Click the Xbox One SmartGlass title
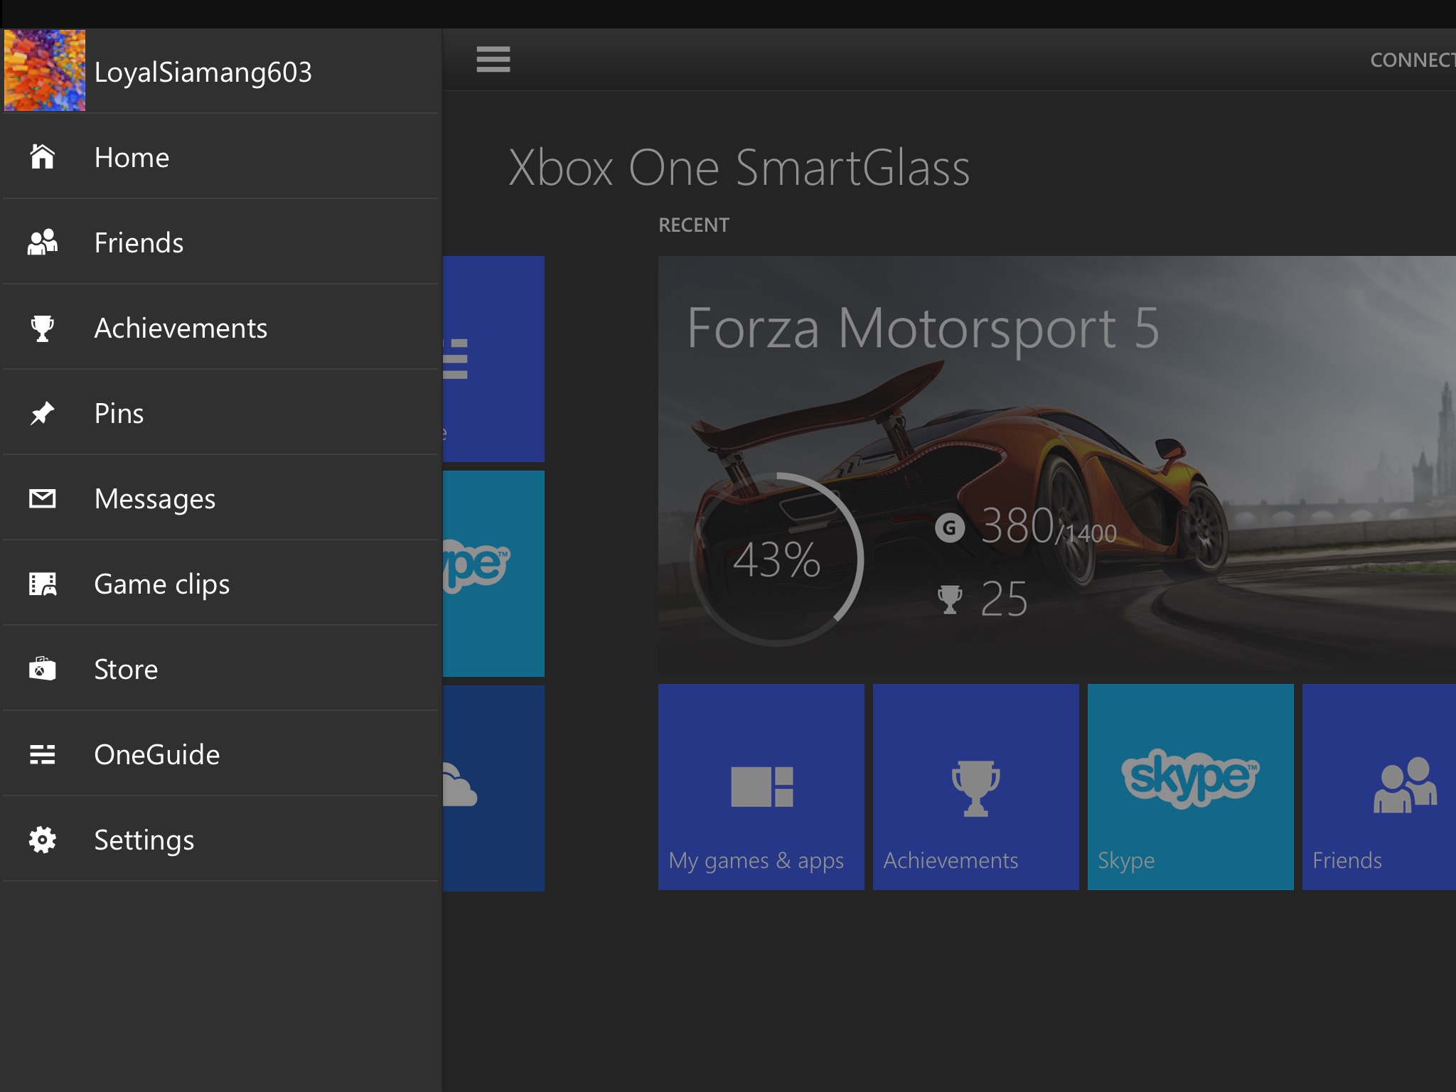 coord(739,168)
